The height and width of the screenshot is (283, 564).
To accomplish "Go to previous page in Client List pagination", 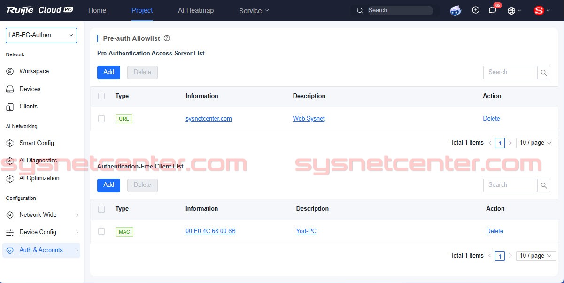I will 490,256.
